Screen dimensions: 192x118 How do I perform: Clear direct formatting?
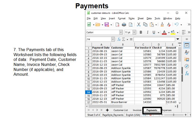(169, 25)
